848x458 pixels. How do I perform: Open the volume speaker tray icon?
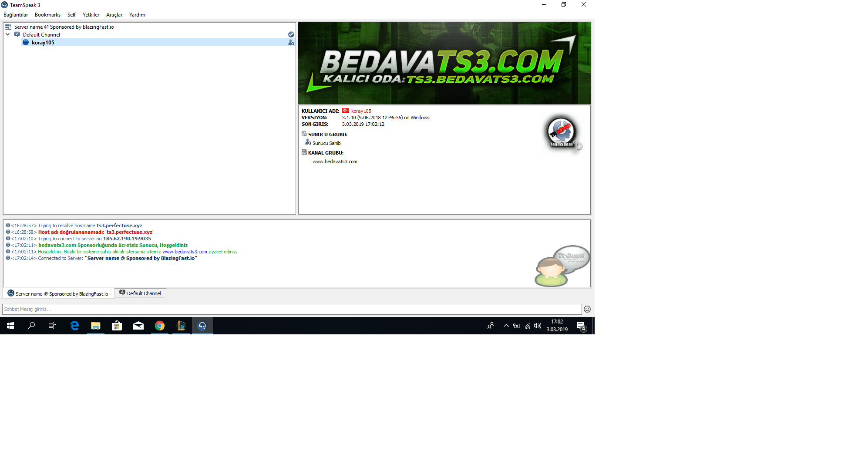click(538, 326)
